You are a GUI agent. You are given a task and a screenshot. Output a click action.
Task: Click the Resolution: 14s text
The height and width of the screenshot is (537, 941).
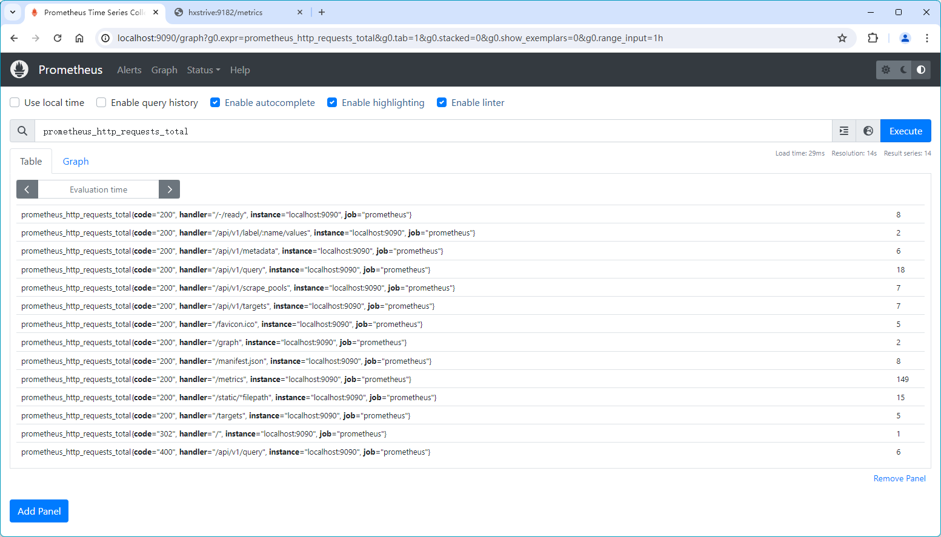(854, 153)
